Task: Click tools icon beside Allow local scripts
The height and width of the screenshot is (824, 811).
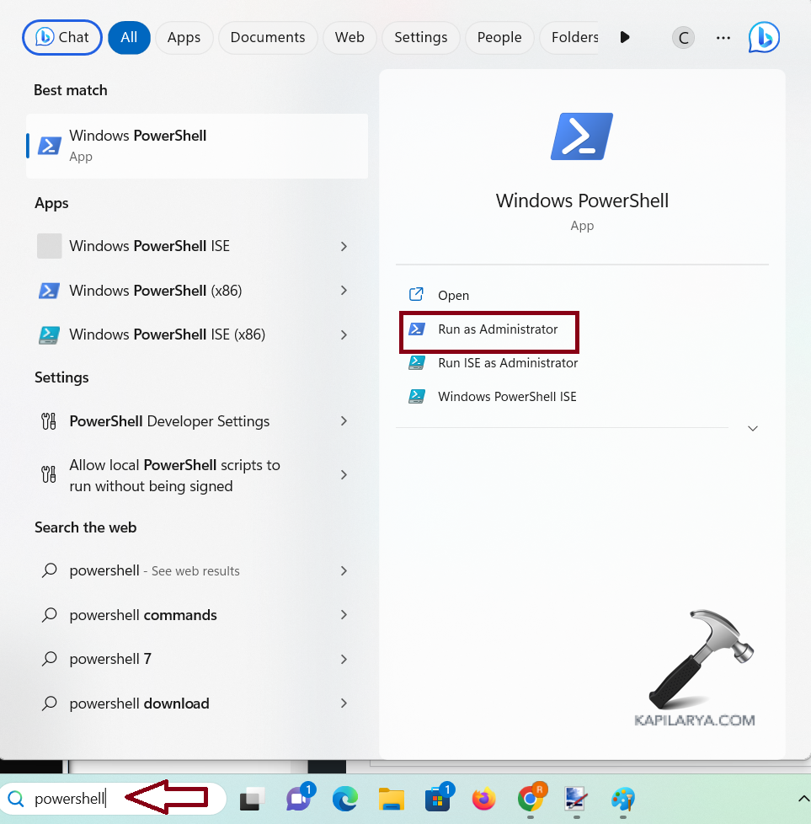Action: coord(49,474)
